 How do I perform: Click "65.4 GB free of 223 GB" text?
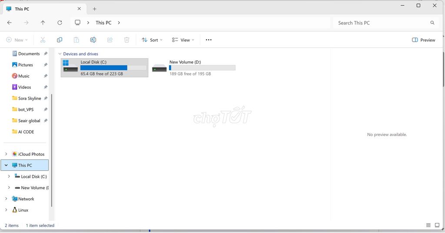tap(102, 74)
